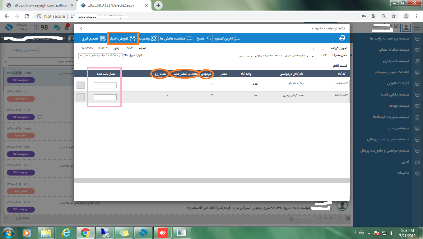Click the printer icon in the dialog toolbar
The width and height of the screenshot is (423, 239).
tap(342, 38)
